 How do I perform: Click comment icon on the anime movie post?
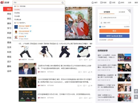click(85, 60)
